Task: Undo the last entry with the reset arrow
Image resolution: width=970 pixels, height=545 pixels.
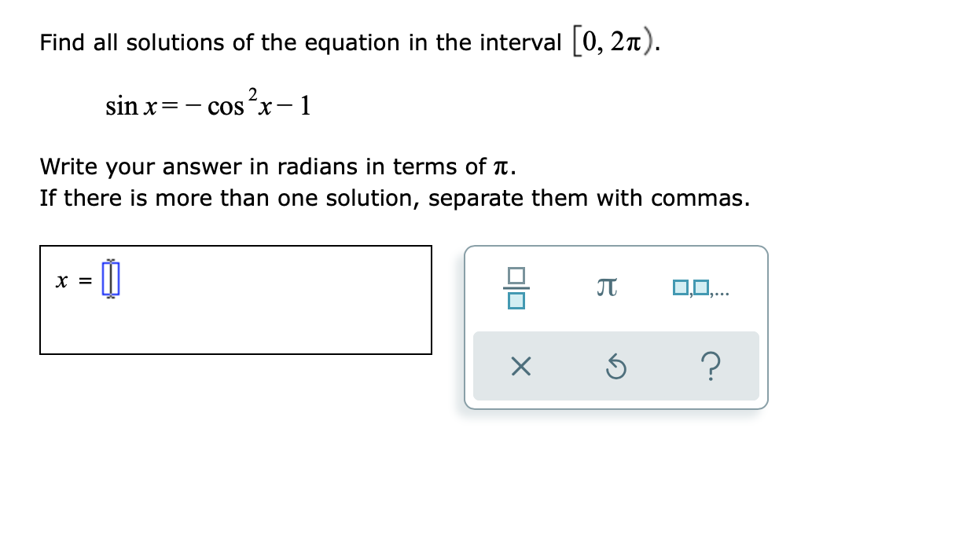Action: (x=616, y=367)
